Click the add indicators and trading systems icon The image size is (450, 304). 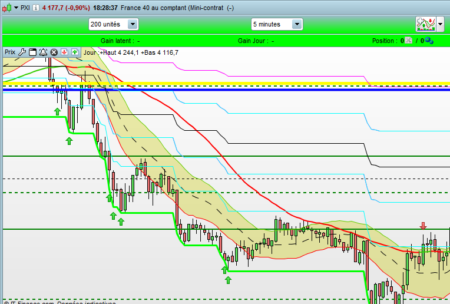[426, 24]
